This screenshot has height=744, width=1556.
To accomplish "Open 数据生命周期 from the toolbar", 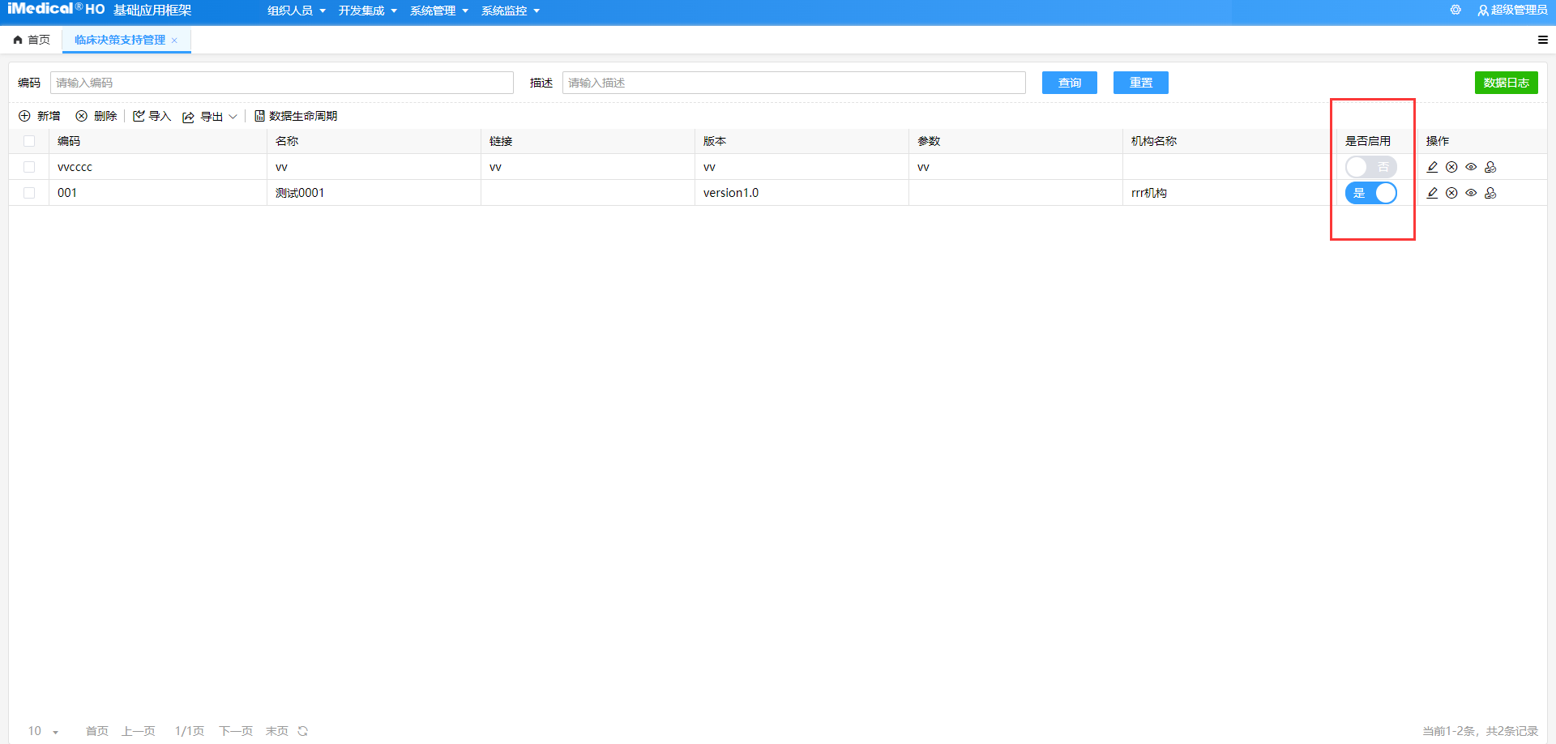I will 296,116.
